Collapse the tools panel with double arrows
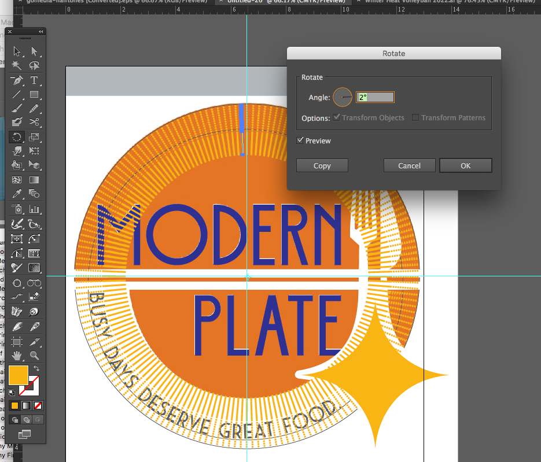The image size is (541, 462). (x=41, y=31)
